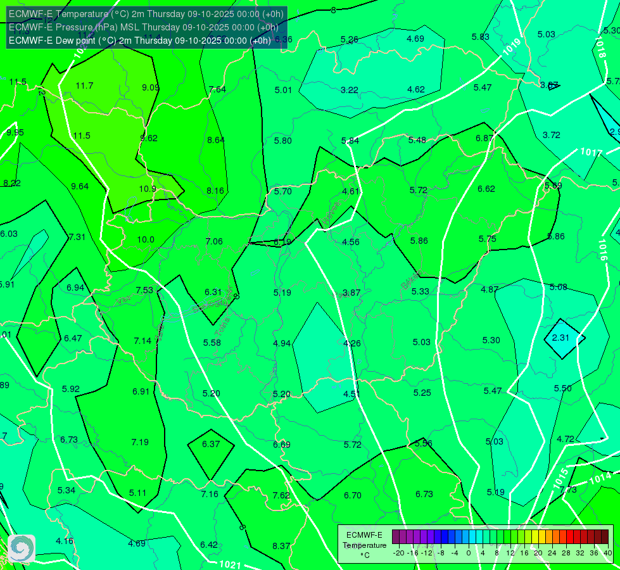Click the 7.31 temperature value
This screenshot has height=570, width=620.
pyautogui.click(x=77, y=237)
